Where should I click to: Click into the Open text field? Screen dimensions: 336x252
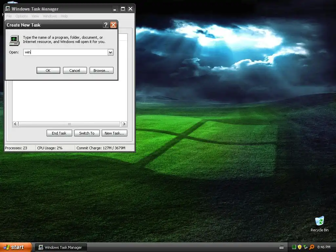[65, 52]
